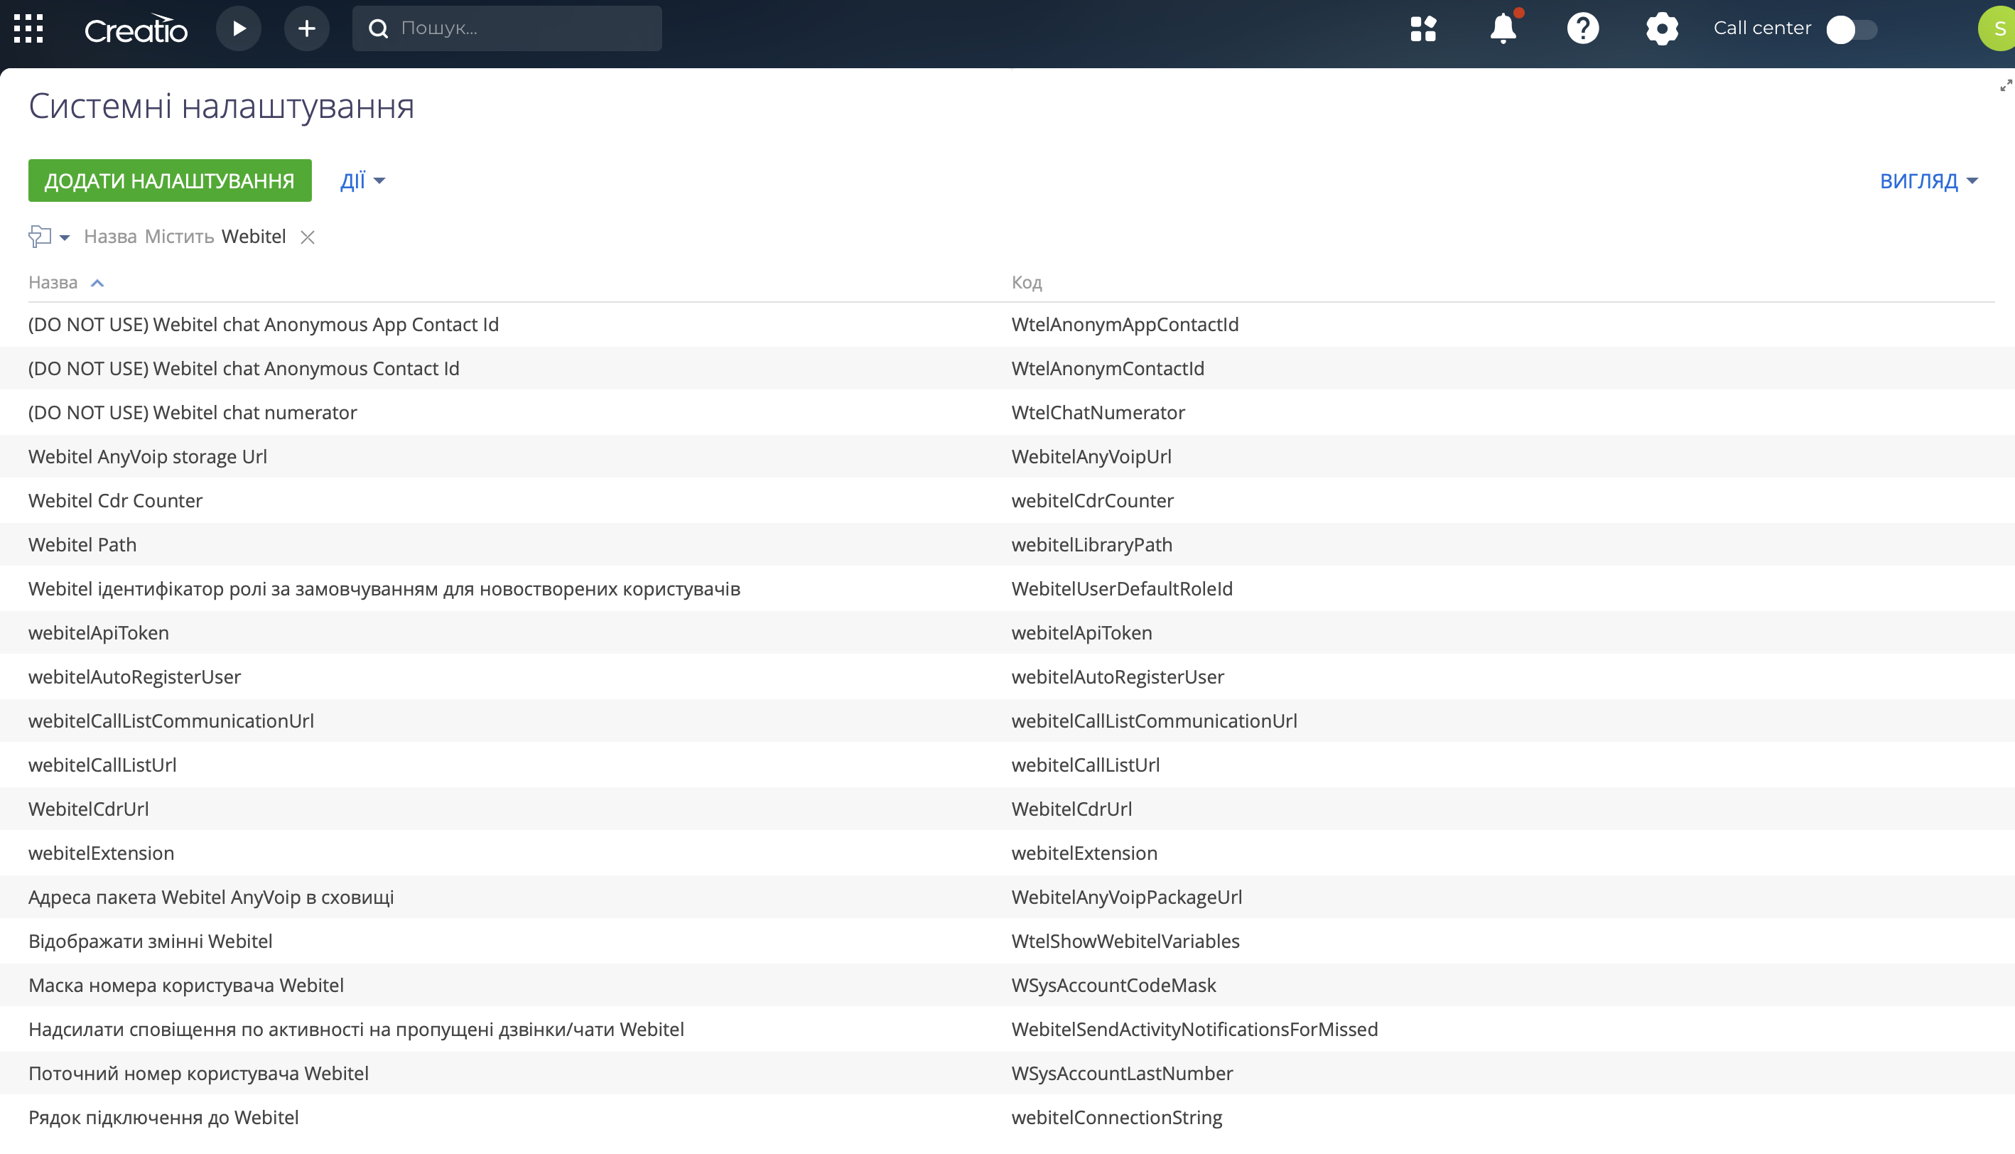2015x1154 pixels.
Task: Select the WebitelCdrUrl name cell
Action: 89,809
